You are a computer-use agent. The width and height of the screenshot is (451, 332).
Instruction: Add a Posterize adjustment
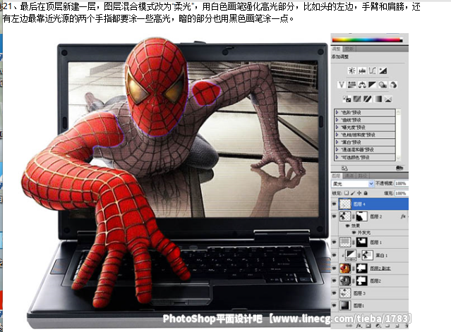point(357,99)
